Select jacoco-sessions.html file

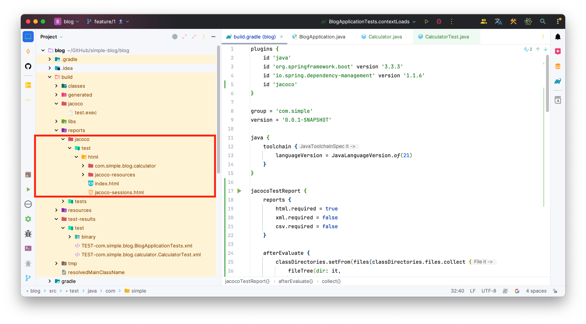(119, 192)
